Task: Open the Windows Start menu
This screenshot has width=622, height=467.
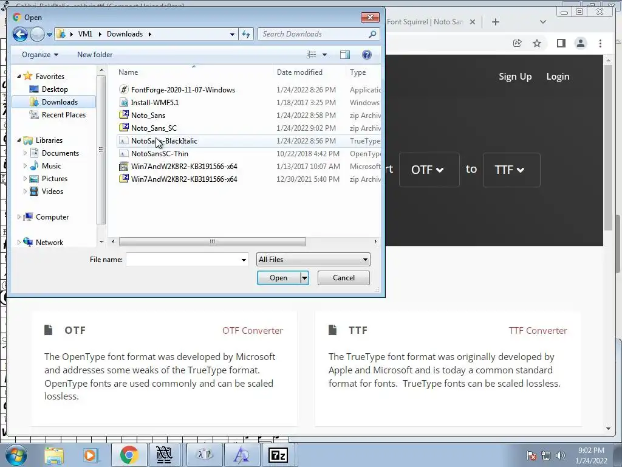Action: pyautogui.click(x=16, y=455)
